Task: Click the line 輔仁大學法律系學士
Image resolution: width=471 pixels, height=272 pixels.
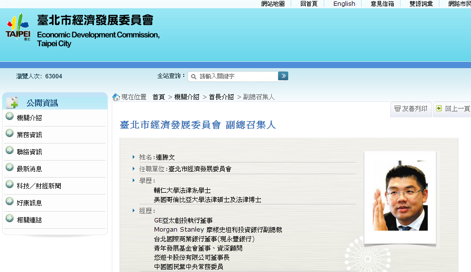Action: 182,190
